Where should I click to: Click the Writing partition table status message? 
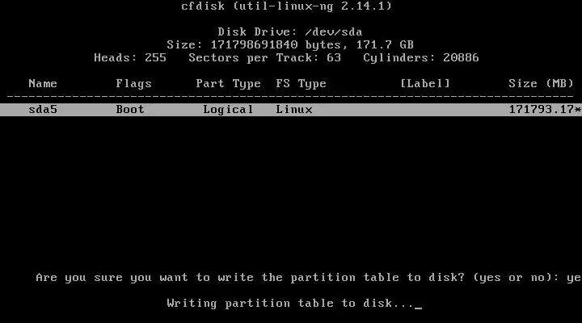(x=290, y=304)
